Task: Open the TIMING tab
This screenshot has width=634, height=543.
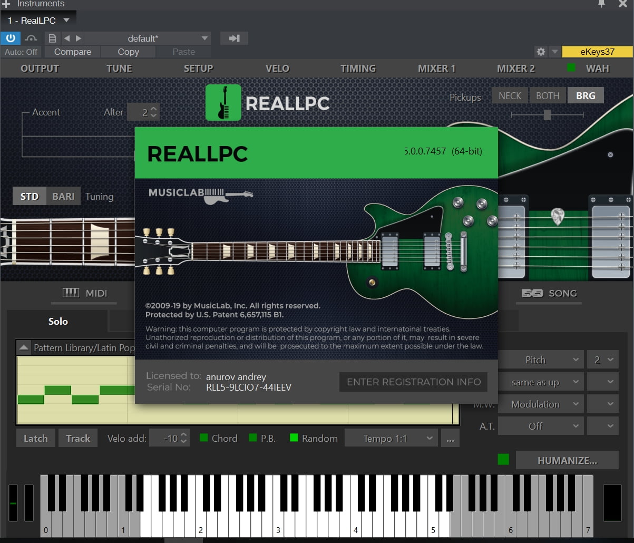Action: point(358,68)
